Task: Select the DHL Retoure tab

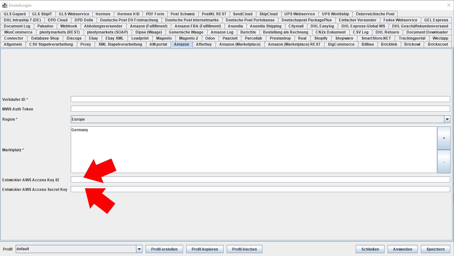Action: coord(387,32)
